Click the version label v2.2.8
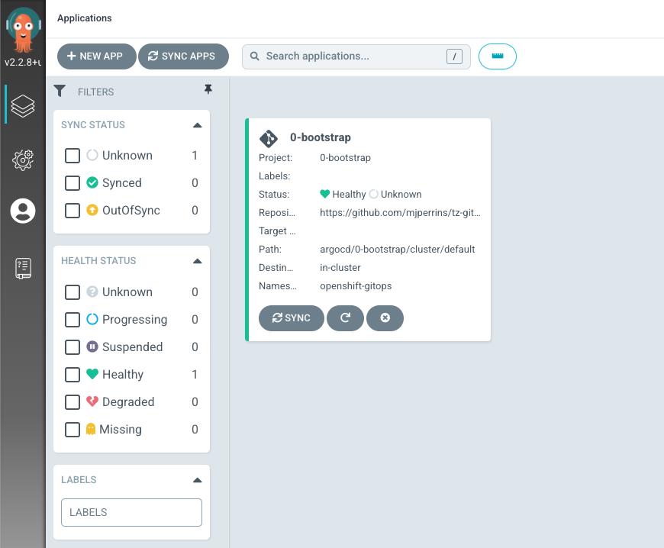Screen dimensions: 664x548 (23, 63)
